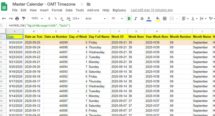The height and width of the screenshot is (116, 215).
Task: Select column H header
Action: coord(157,31)
